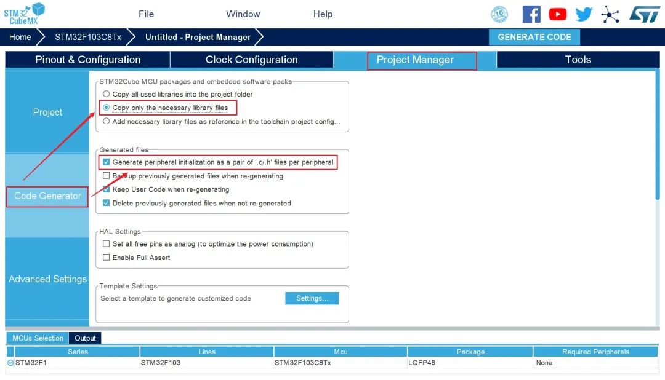Screen dimensions: 665x380
Task: Switch to Tools tab
Action: [578, 60]
